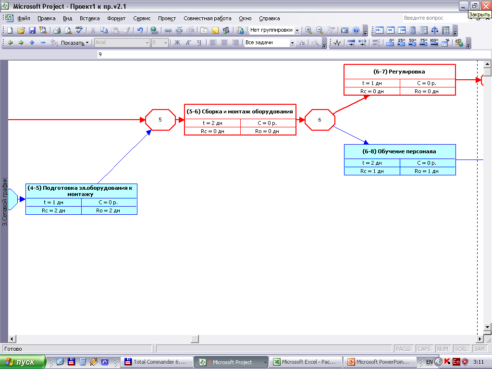This screenshot has height=369, width=492.
Task: Add progress line with zigzag icon
Action: (x=338, y=43)
